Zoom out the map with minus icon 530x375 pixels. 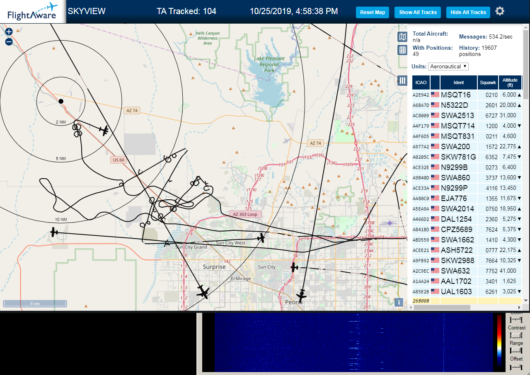pyautogui.click(x=9, y=42)
